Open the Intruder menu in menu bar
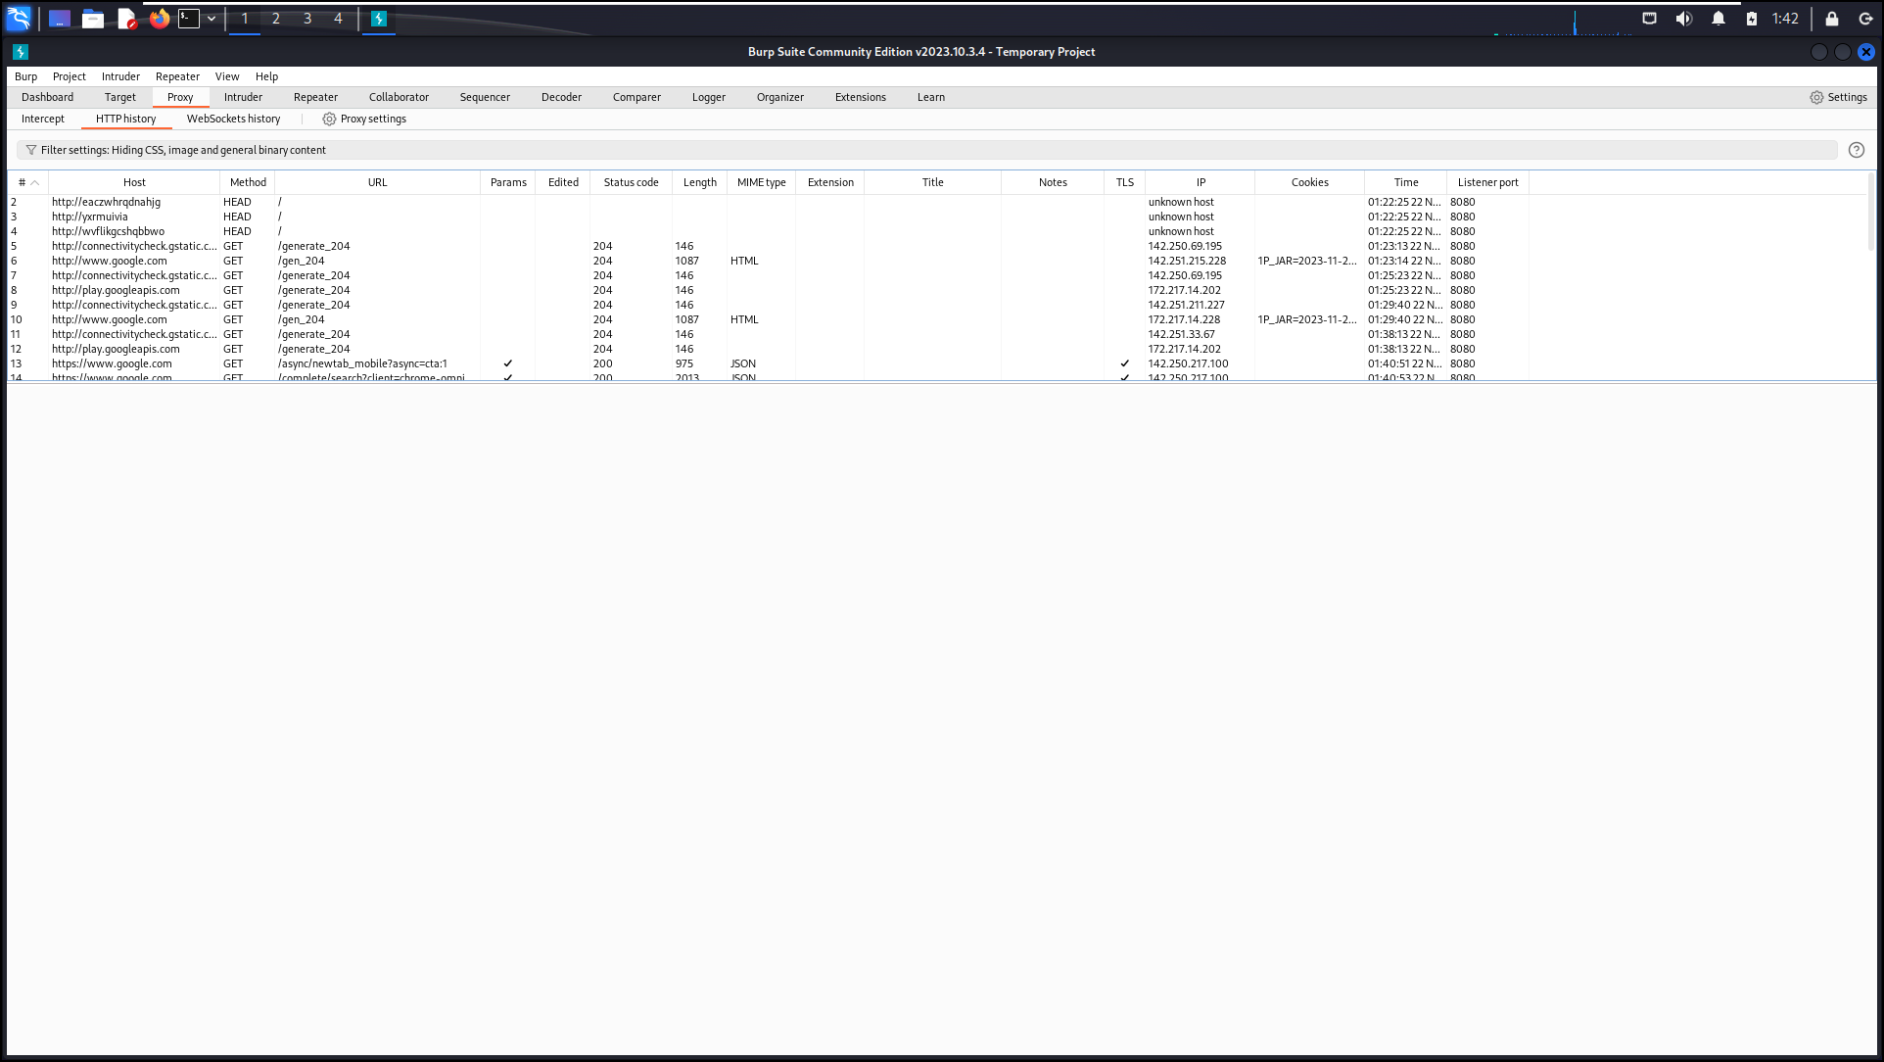1884x1062 pixels. click(x=120, y=76)
